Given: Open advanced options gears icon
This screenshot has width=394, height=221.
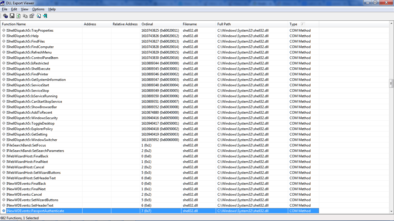Looking at the screenshot, I should coord(5,16).
